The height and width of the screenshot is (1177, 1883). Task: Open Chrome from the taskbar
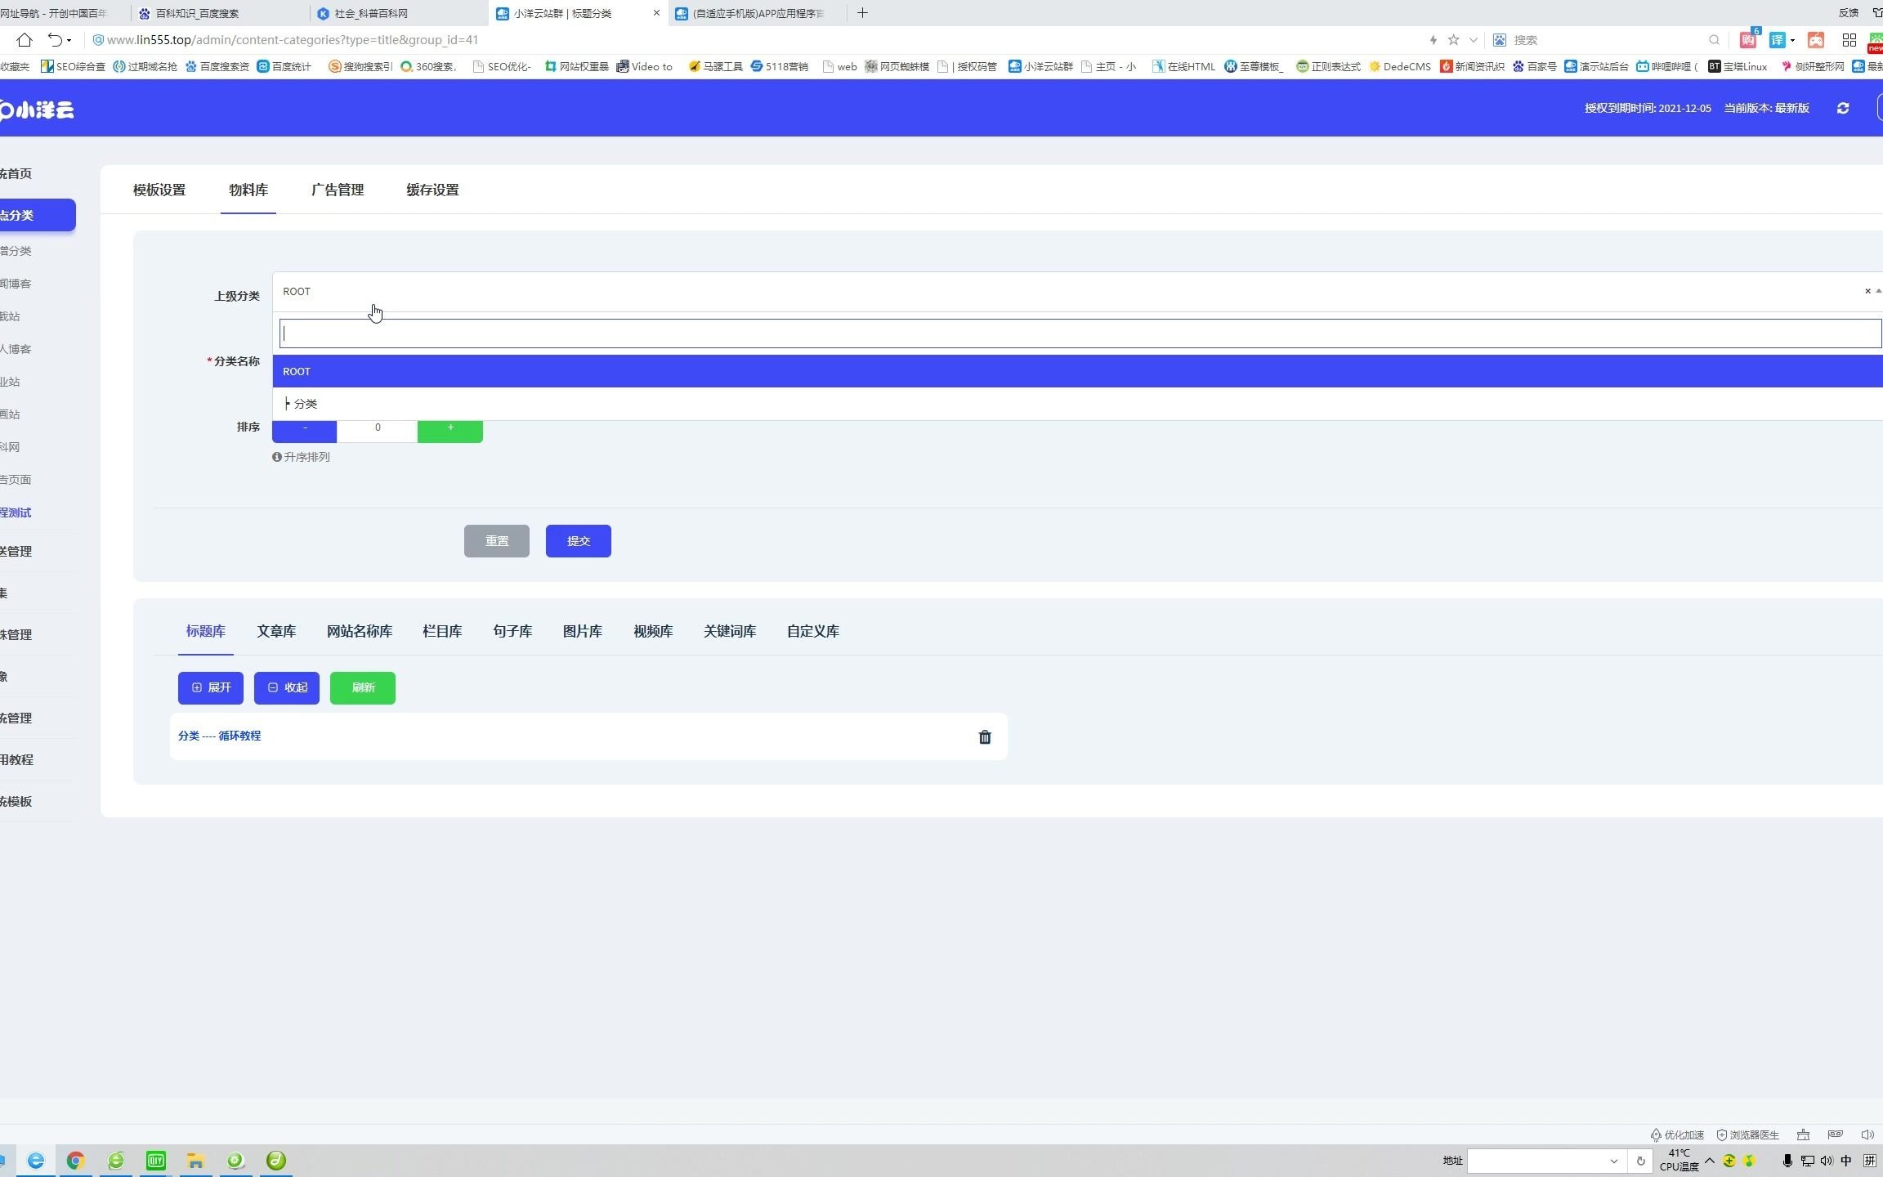[75, 1160]
